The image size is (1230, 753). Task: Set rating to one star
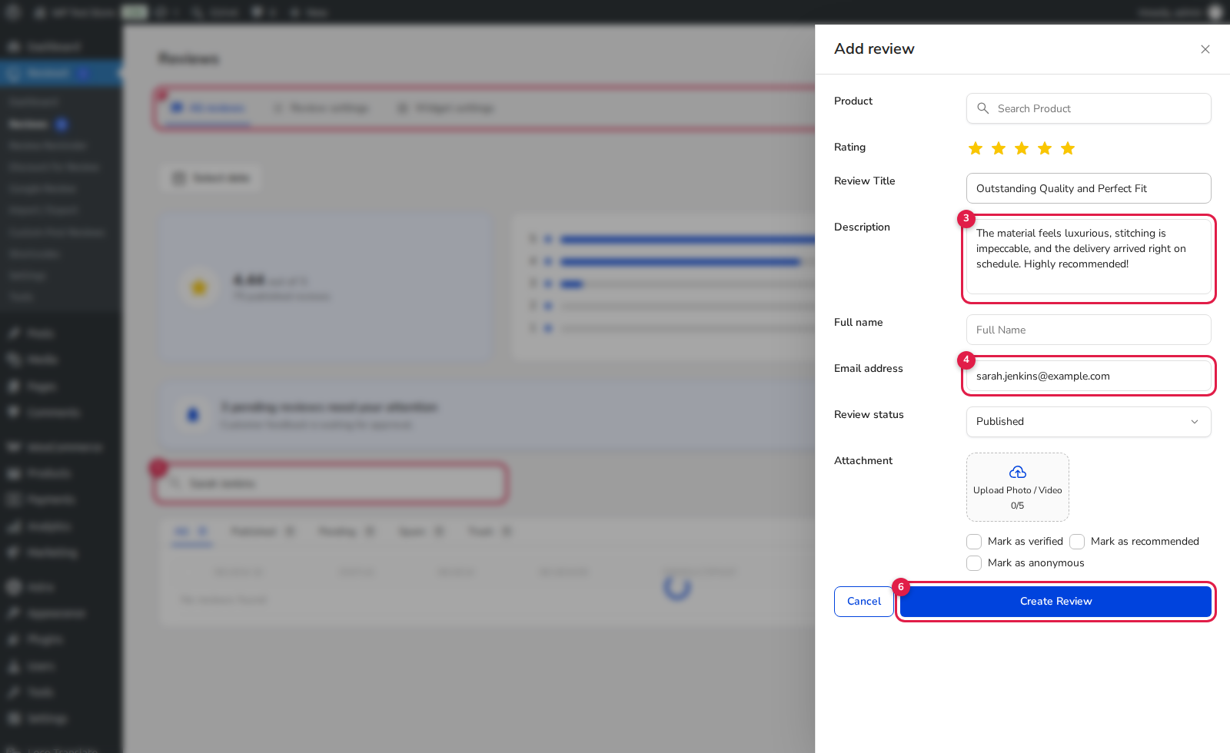coord(976,148)
